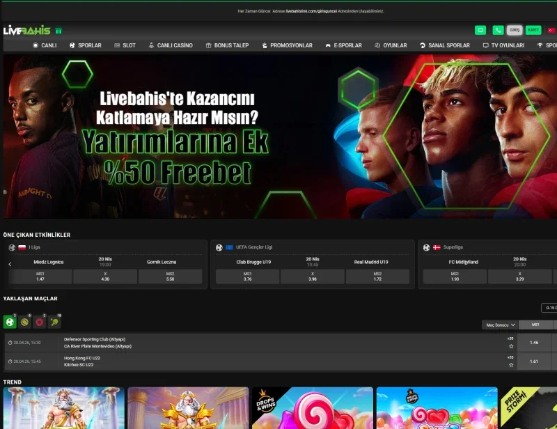The height and width of the screenshot is (429, 557).
Task: Click the Livebahis logo
Action: coord(27,31)
